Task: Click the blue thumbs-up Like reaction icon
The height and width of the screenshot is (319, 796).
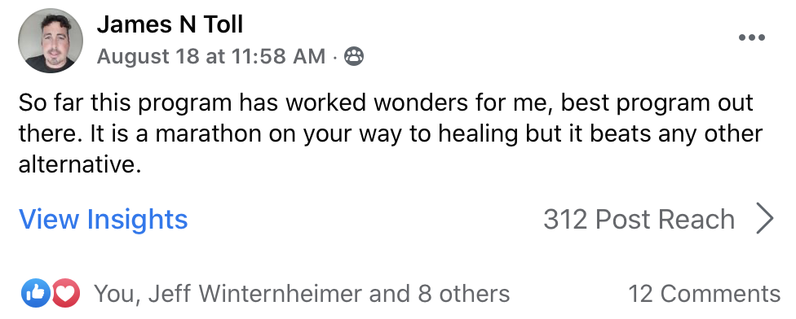Action: tap(36, 293)
